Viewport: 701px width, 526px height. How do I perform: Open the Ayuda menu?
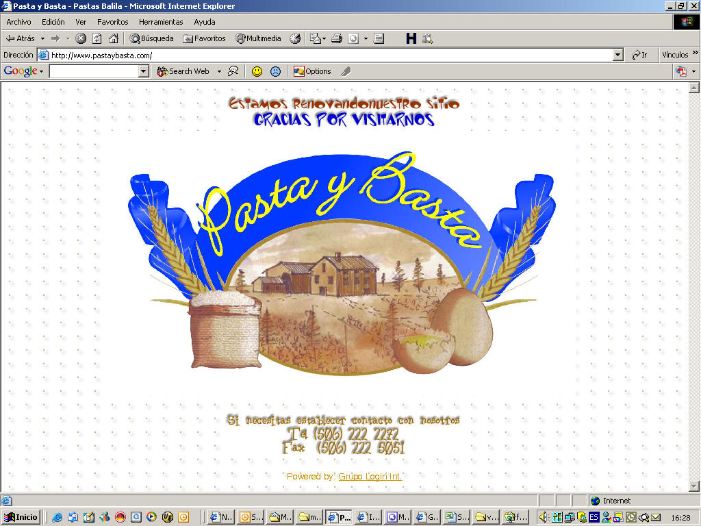point(204,22)
